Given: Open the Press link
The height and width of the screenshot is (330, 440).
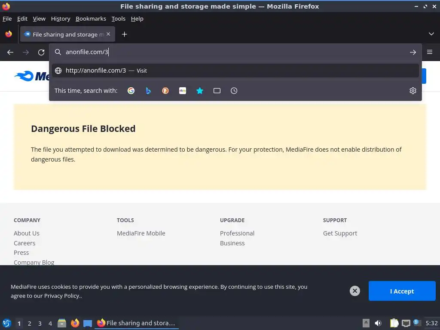Looking at the screenshot, I should 21,253.
